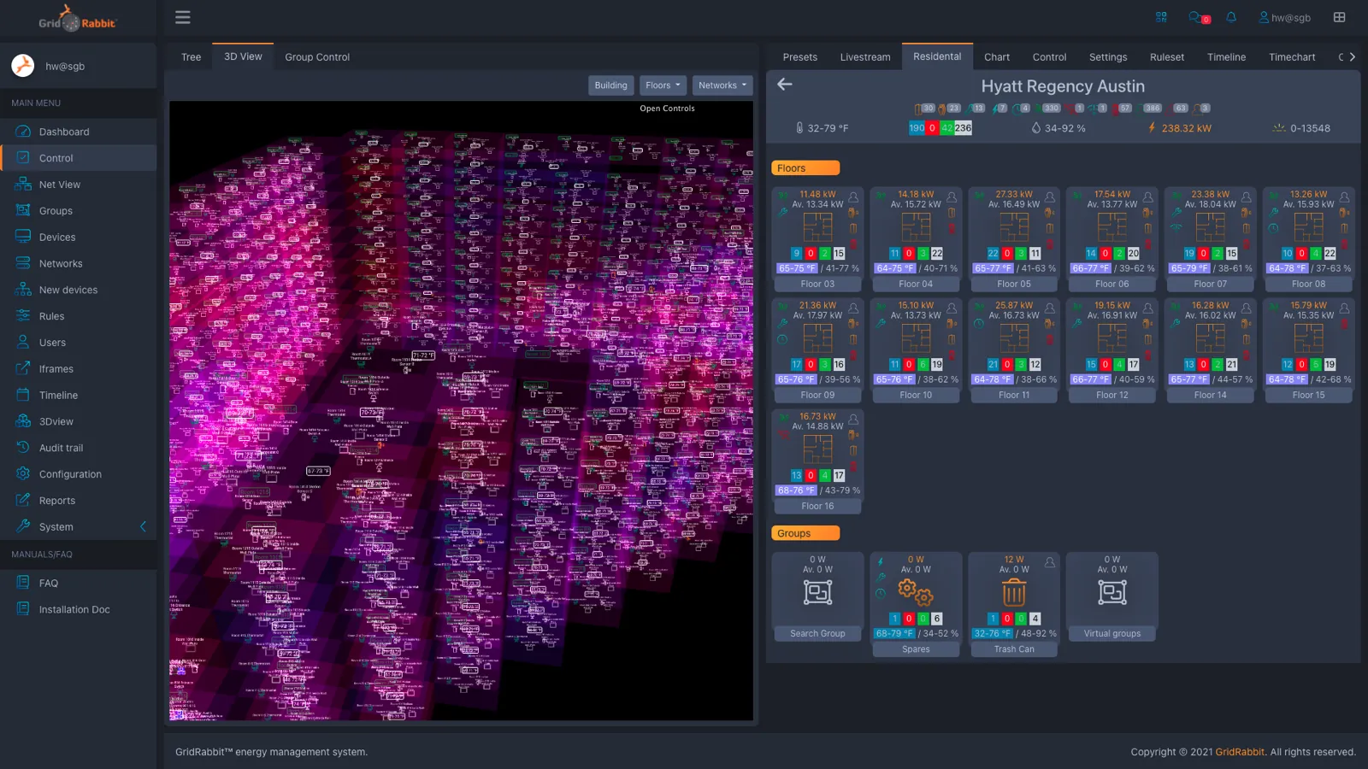Open the Virtual groups card
This screenshot has width=1368, height=769.
(x=1112, y=596)
